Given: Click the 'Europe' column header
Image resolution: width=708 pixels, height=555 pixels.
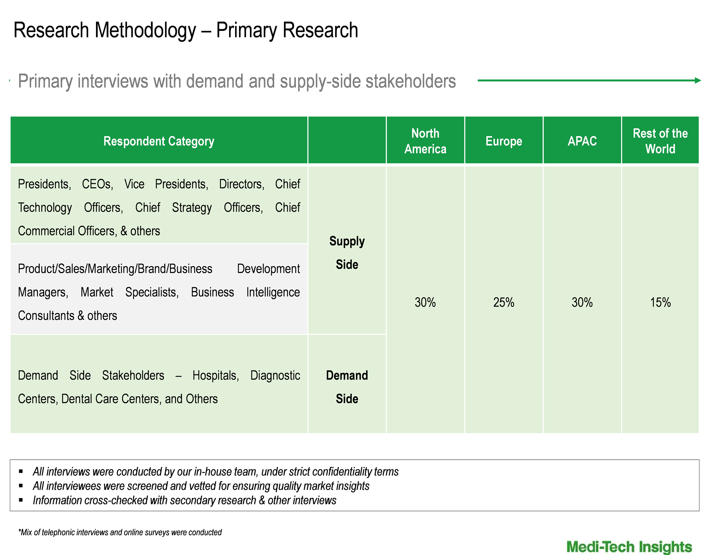Looking at the screenshot, I should [x=504, y=141].
